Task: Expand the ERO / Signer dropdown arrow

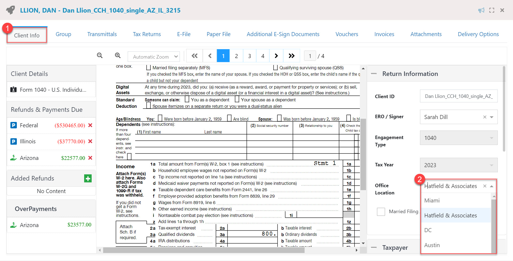Action: pos(492,117)
